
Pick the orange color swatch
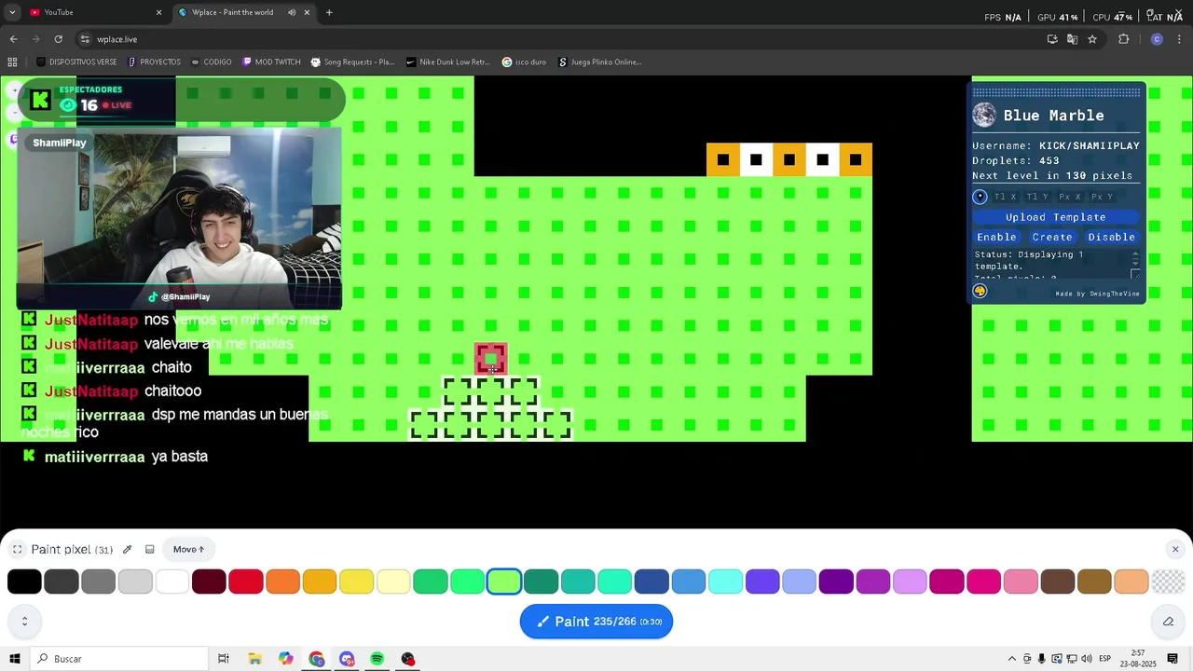282,582
